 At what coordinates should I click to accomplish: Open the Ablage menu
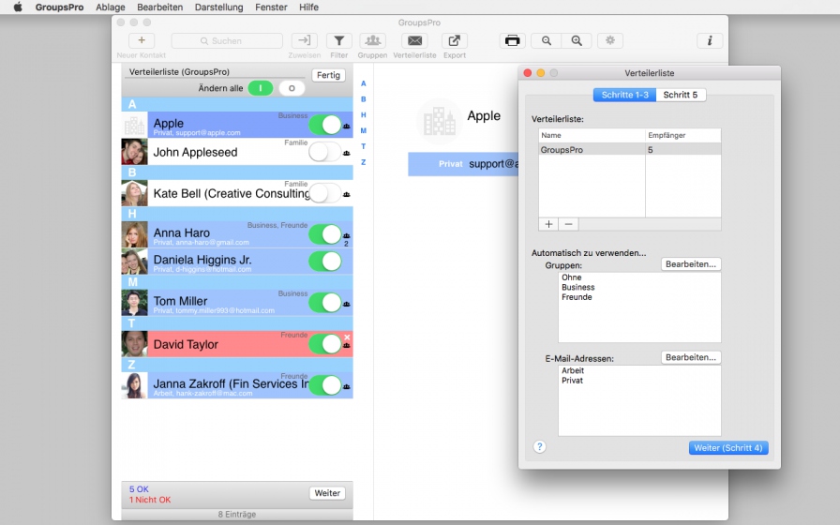click(111, 7)
